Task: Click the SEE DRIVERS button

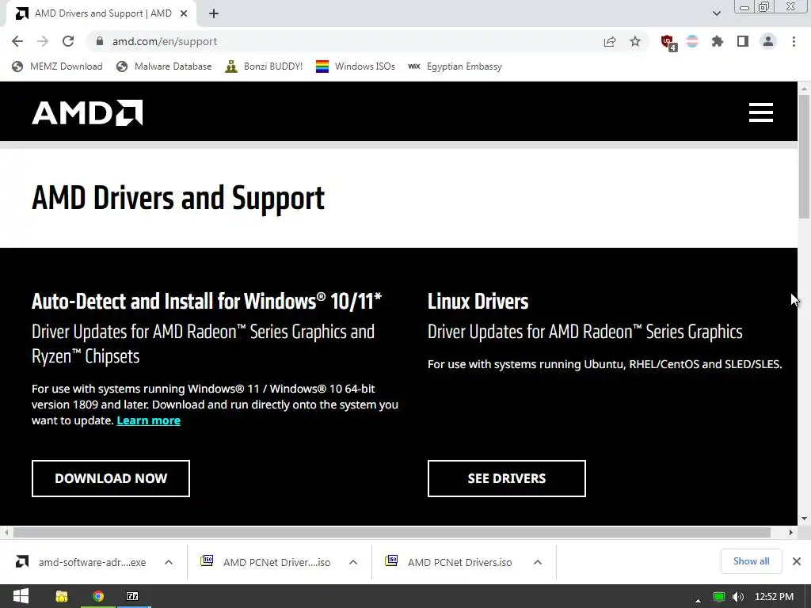Action: click(x=506, y=478)
